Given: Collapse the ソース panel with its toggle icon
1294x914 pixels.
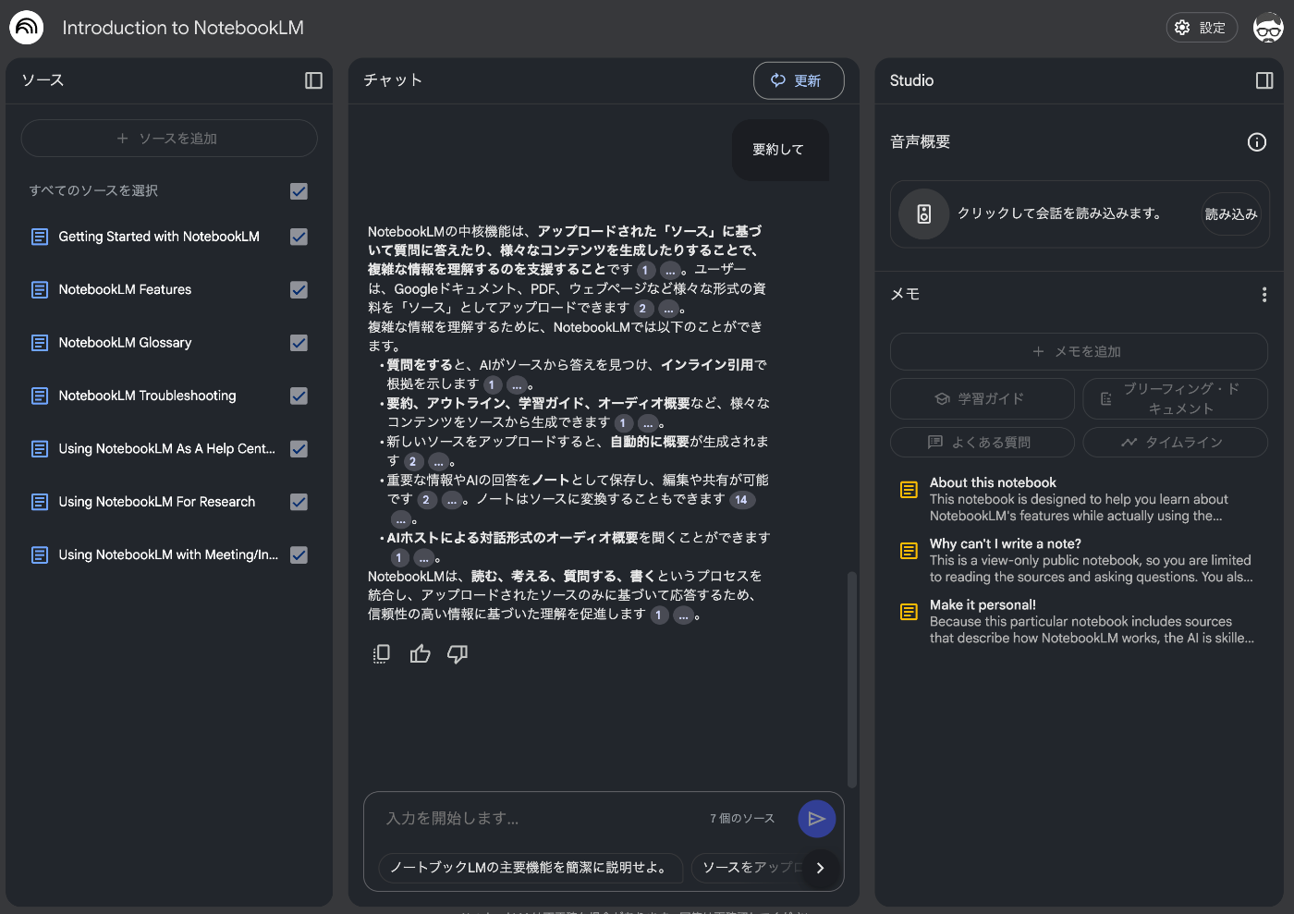Looking at the screenshot, I should coord(313,80).
